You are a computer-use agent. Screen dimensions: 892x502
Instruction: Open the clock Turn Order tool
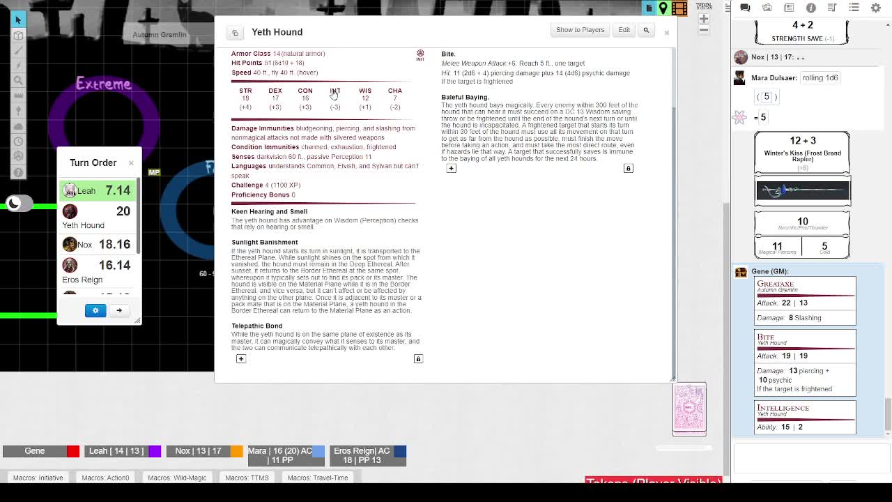tap(18, 142)
